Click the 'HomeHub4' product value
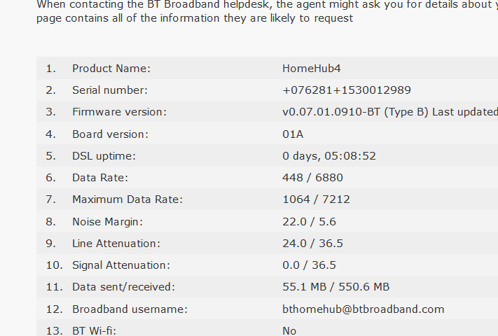498x336 pixels. click(312, 69)
